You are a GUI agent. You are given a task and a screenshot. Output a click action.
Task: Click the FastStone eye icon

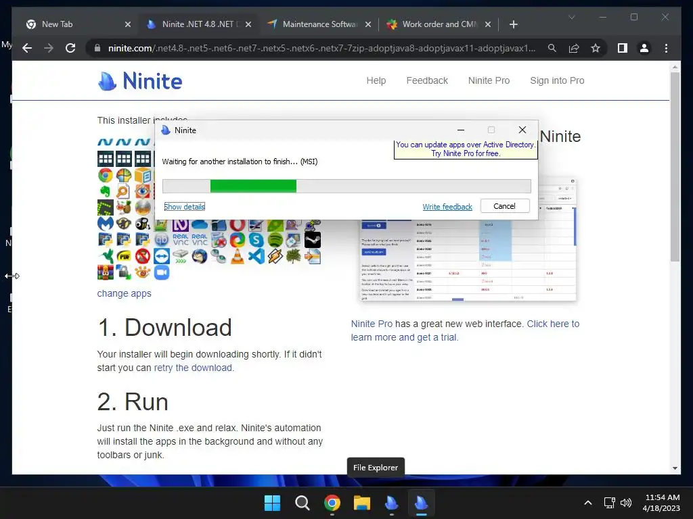tap(143, 191)
